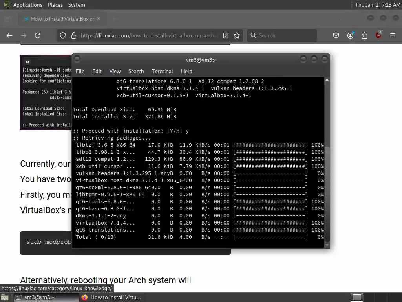Viewport: 402px width, 302px height.
Task: Open Firefox hamburger application menu
Action: [x=393, y=35]
